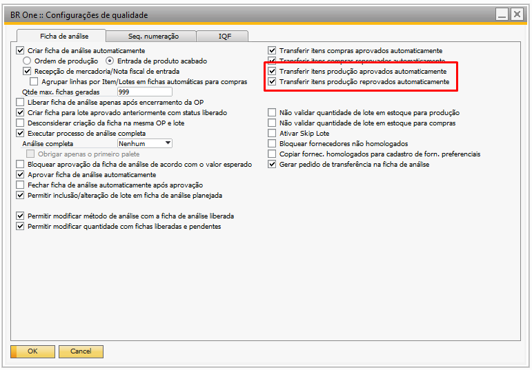Click the Cancel button

tap(81, 351)
